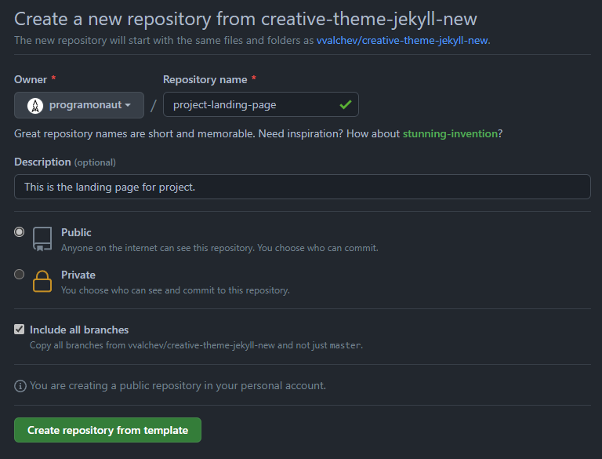Click the green checkmark in repository name field

(345, 104)
